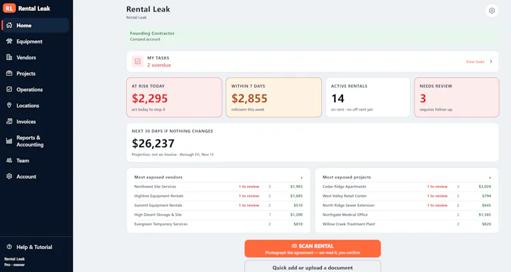Select Projects in the sidebar
The width and height of the screenshot is (511, 272).
pyautogui.click(x=35, y=73)
